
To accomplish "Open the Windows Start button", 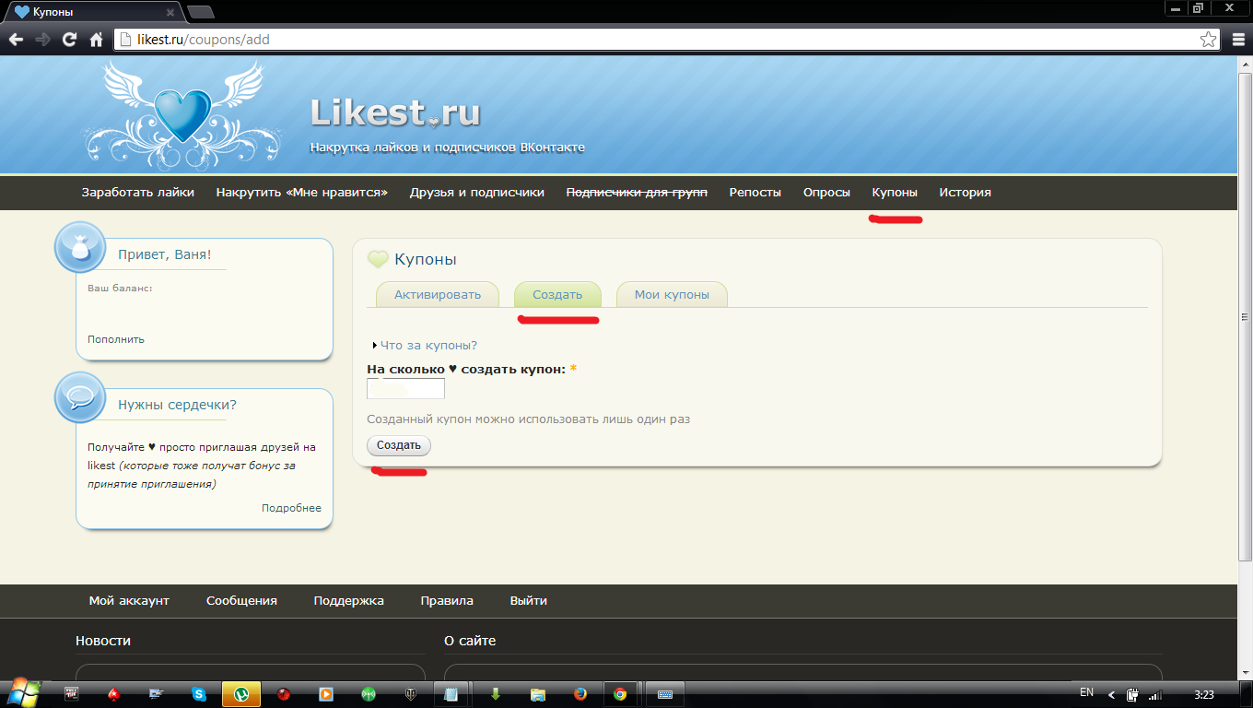I will 23,693.
